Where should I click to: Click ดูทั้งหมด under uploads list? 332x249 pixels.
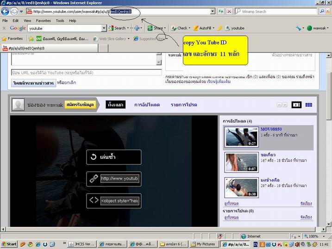[232, 204]
